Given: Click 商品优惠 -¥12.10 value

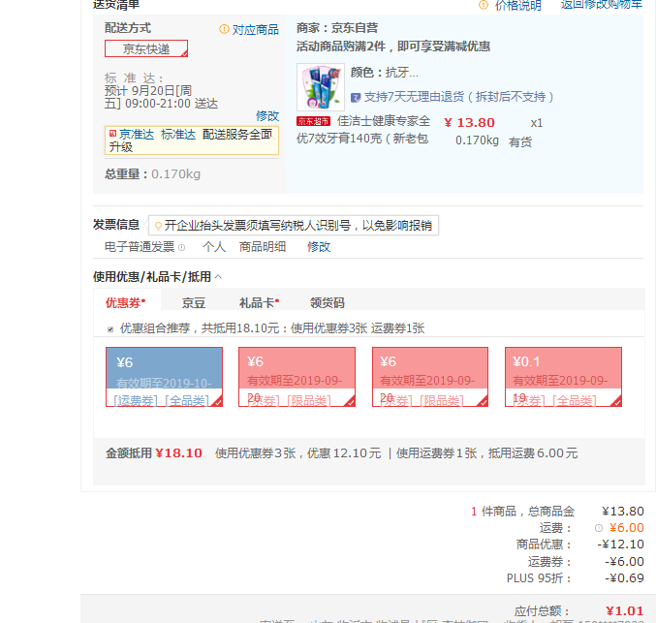Looking at the screenshot, I should coord(620,544).
